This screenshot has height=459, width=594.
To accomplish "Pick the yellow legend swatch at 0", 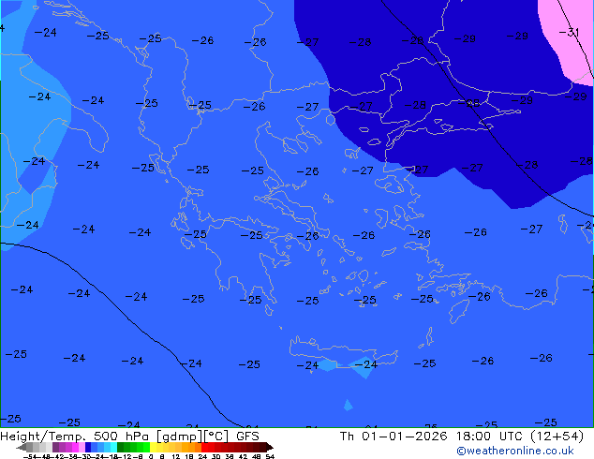I will tap(153, 447).
